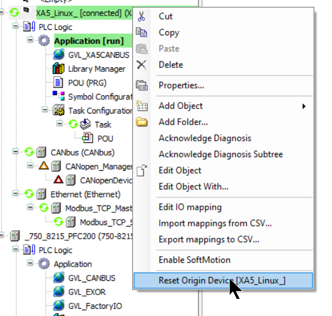Collapse the Modbus_TCP_Master node
Image resolution: width=332 pixels, height=316 pixels.
pyautogui.click(x=30, y=207)
